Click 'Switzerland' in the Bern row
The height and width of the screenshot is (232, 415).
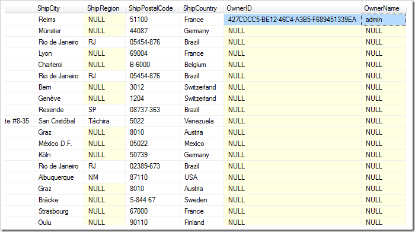pyautogui.click(x=202, y=87)
